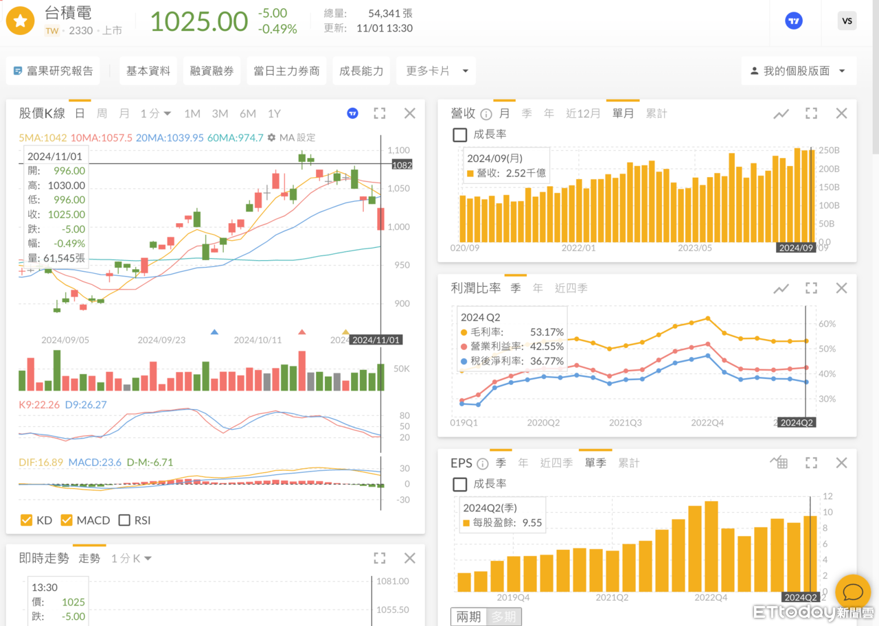The width and height of the screenshot is (879, 626).
Task: Open the 成長能力 card
Action: tap(361, 71)
